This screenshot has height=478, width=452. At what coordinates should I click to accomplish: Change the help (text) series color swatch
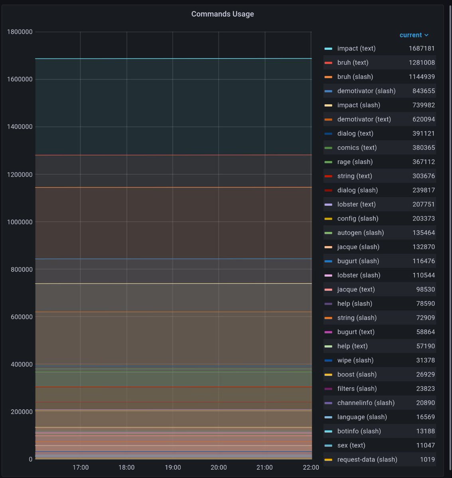(328, 346)
